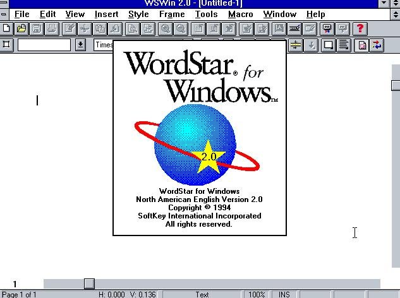Click the line-drawing ruler with pencil icon
Image resolution: width=400 pixels, height=298 pixels.
[294, 28]
